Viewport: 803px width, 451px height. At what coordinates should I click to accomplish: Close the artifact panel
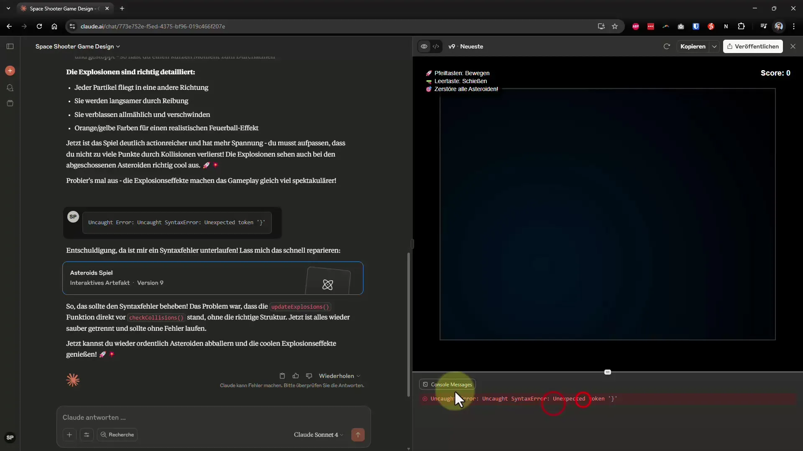click(793, 46)
